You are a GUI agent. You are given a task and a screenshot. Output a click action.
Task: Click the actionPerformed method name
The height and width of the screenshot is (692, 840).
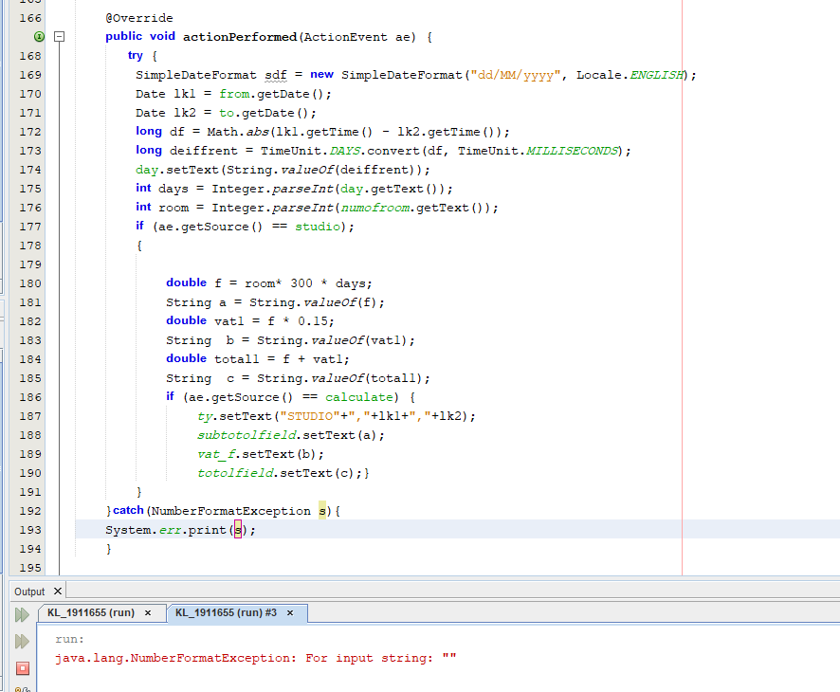click(240, 37)
